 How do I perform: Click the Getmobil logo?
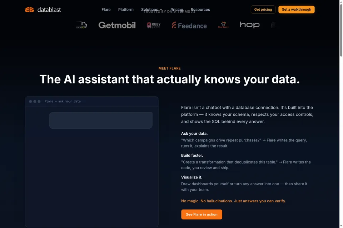pos(117,25)
